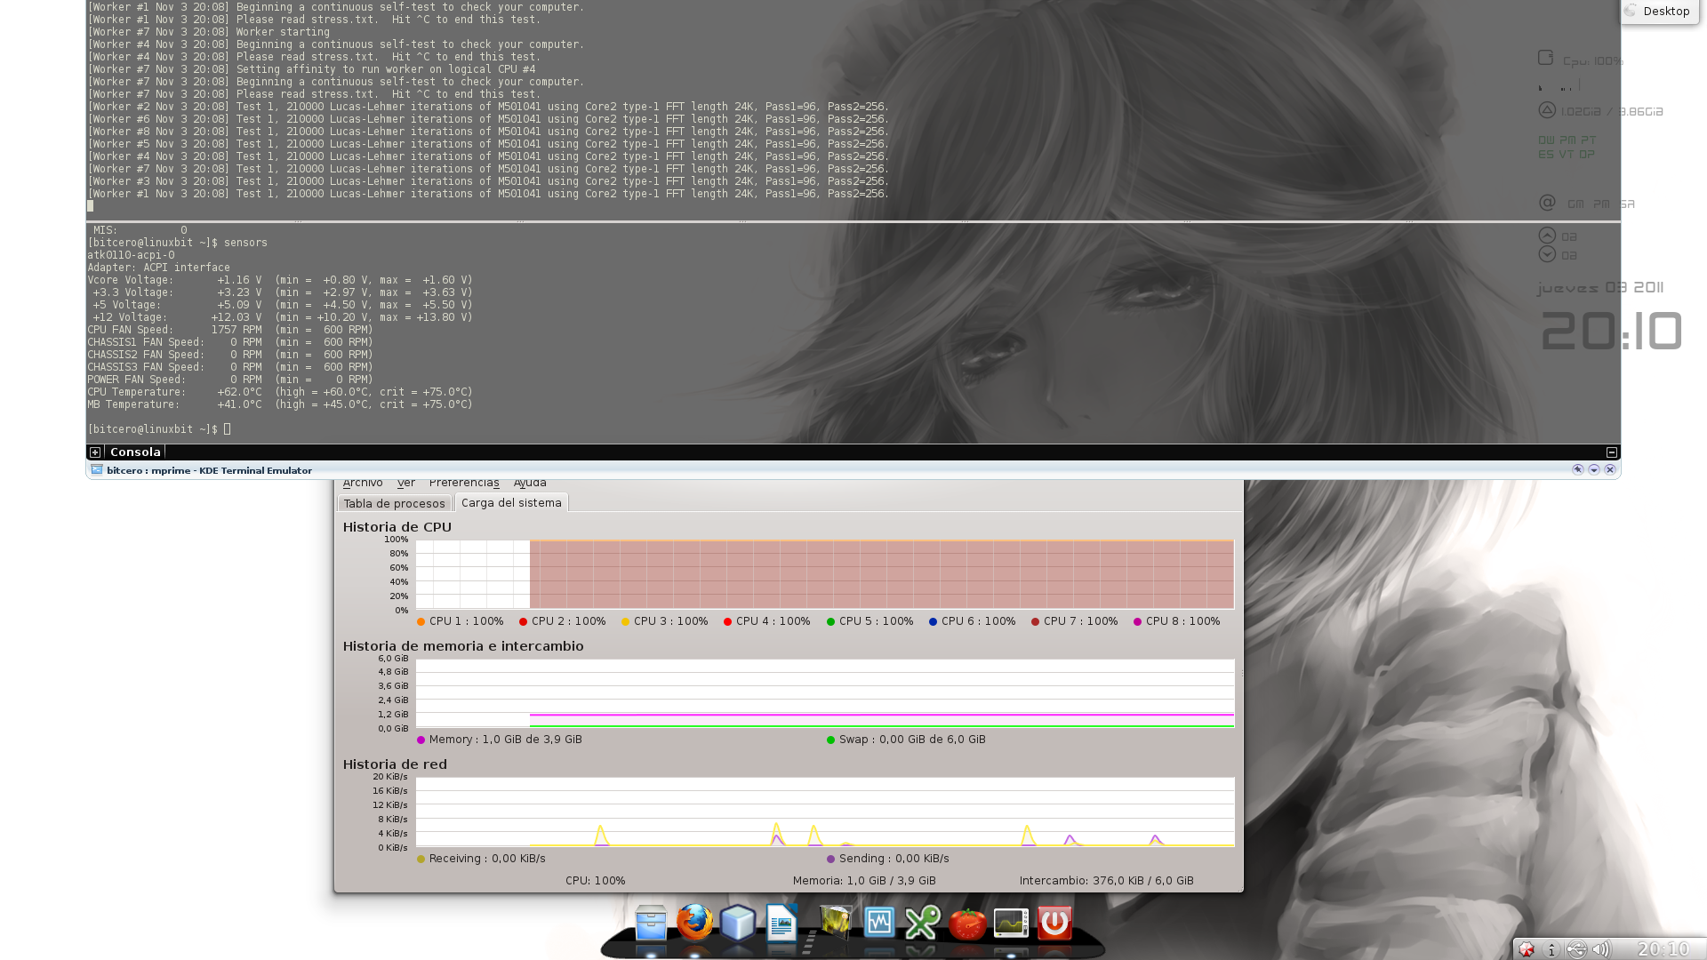
Task: Launch Firefox from the dock
Action: coord(694,923)
